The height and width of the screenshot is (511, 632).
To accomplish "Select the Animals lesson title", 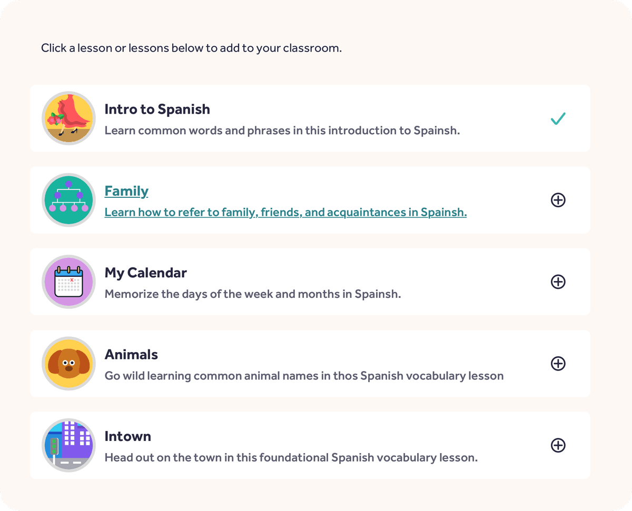I will [x=131, y=355].
